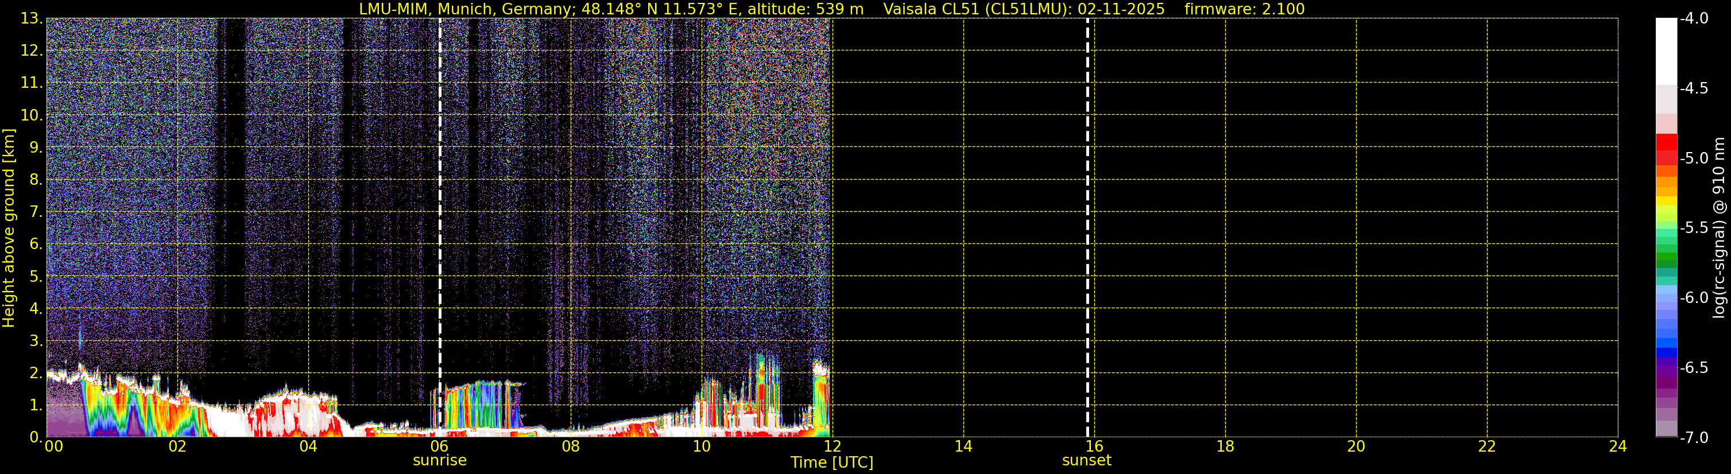Click the '11.' height tick label

click(32, 83)
